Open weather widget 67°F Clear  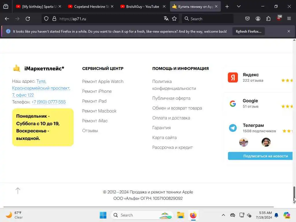tap(14, 215)
